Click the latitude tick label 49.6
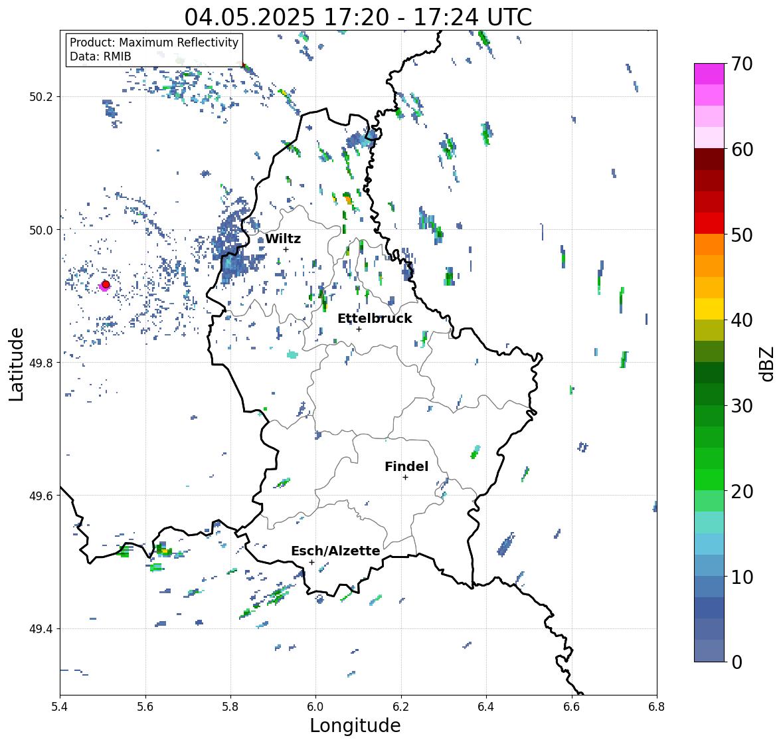The image size is (783, 742). point(41,496)
